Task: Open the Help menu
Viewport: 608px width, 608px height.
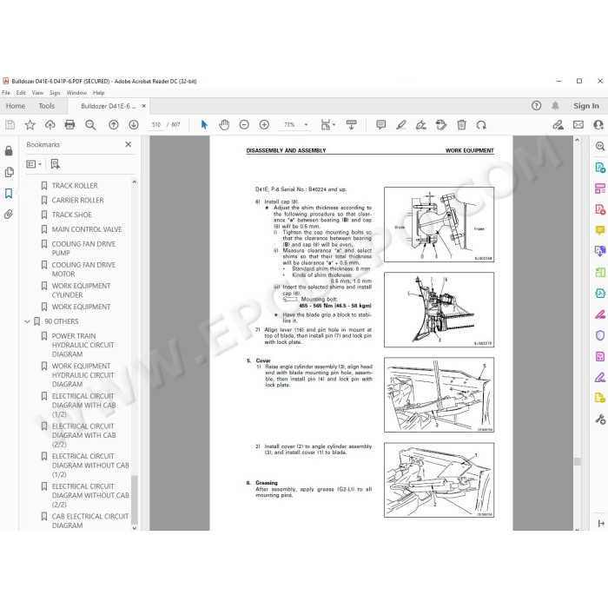Action: [98, 93]
